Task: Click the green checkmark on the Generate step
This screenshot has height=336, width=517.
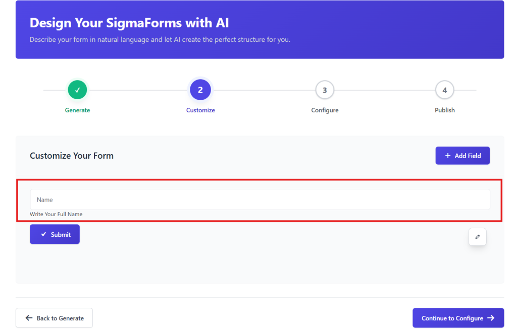Action: pos(77,89)
